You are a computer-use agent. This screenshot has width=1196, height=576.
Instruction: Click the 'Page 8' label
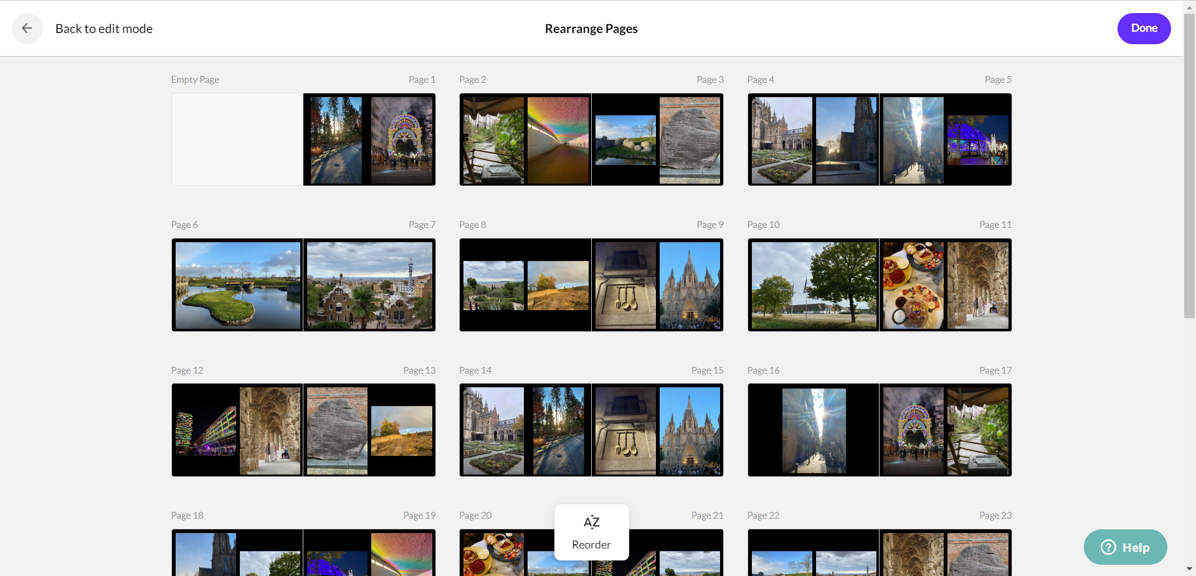472,225
